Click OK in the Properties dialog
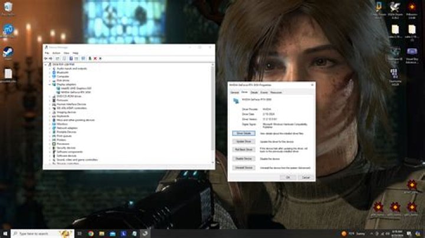Image resolution: width=425 pixels, height=238 pixels. [288, 177]
